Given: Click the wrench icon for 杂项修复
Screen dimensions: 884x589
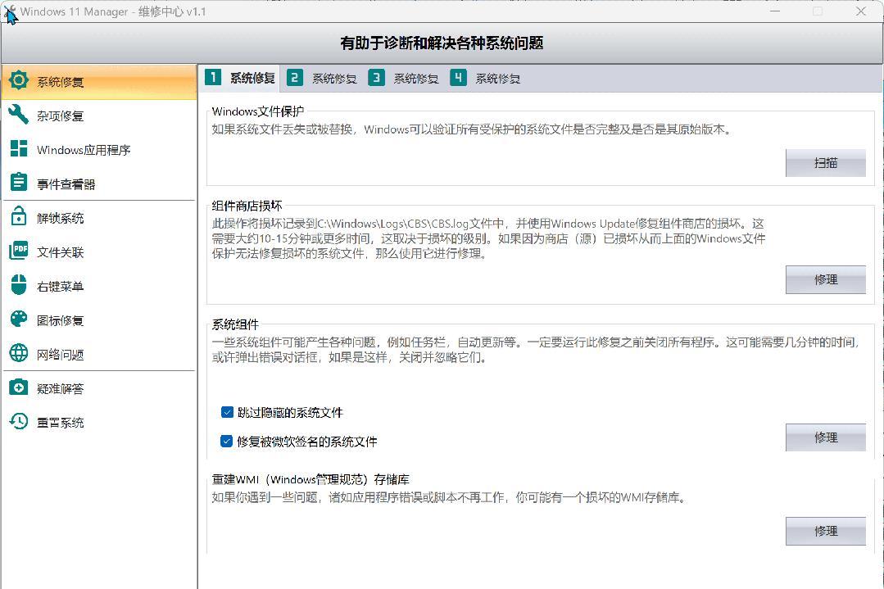Looking at the screenshot, I should point(19,115).
